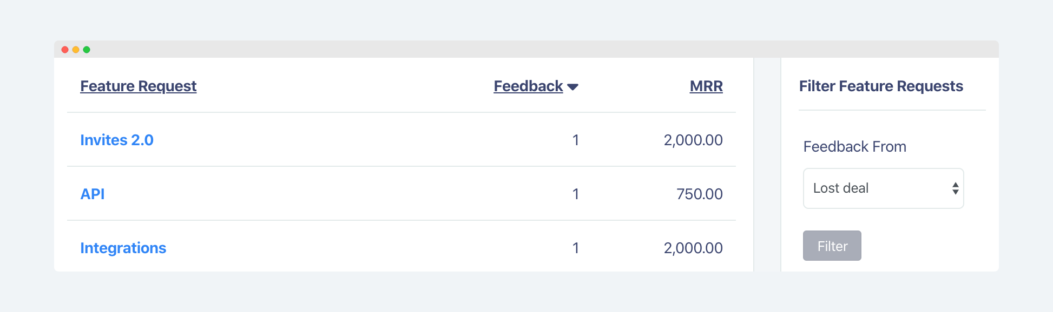Click the sort caret beside Feedback
The width and height of the screenshot is (1053, 312).
(x=573, y=87)
